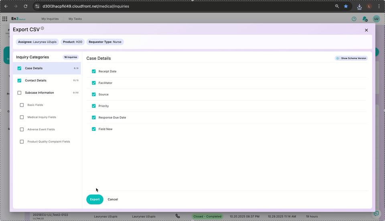The height and width of the screenshot is (221, 385).
Task: Click the Export button
Action: 95,199
